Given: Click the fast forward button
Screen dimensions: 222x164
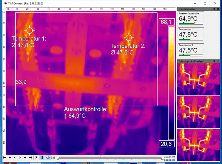Looking at the screenshot, I should (25, 158).
